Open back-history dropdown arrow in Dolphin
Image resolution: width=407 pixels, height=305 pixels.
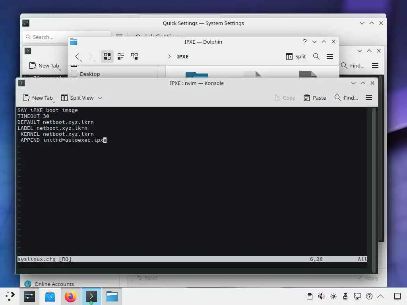click(81, 61)
